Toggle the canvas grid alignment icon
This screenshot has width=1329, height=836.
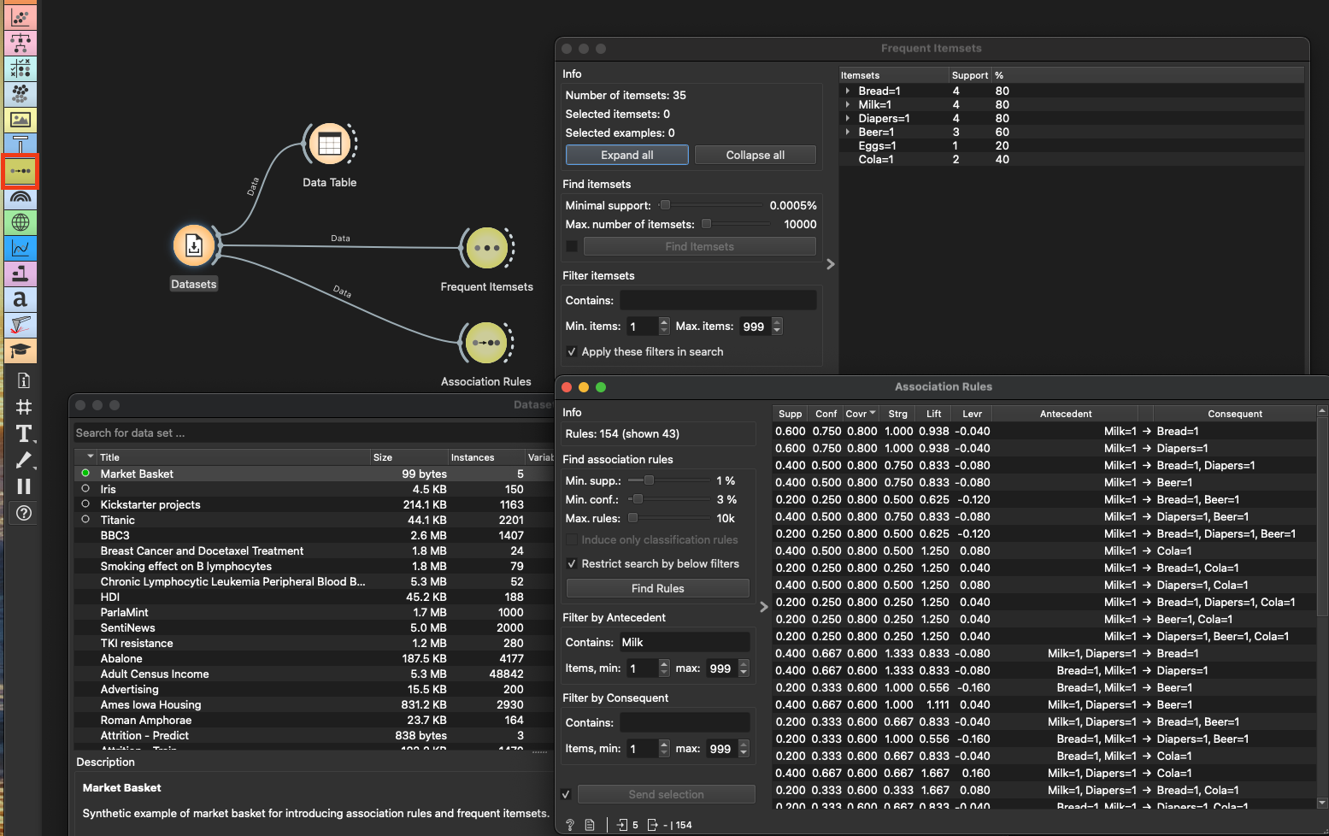[x=24, y=407]
